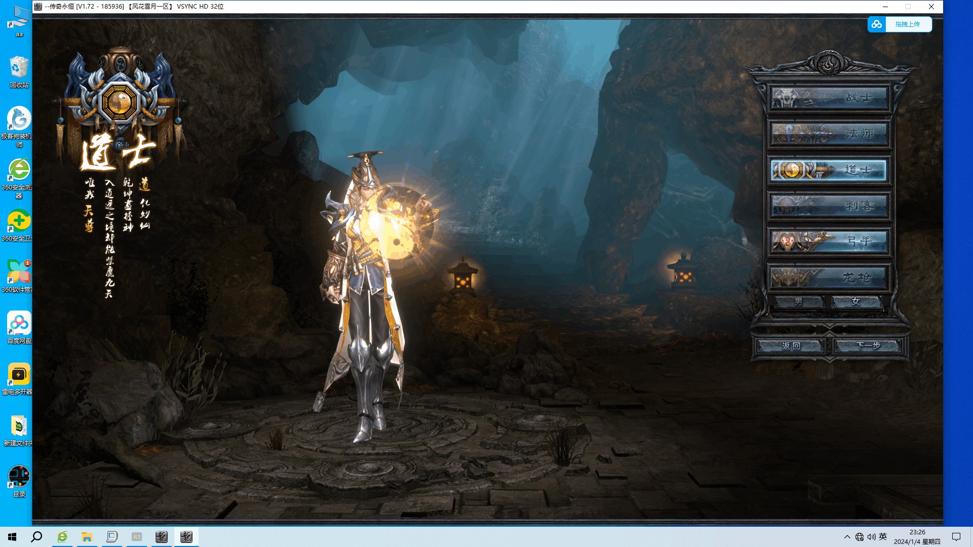Select the 龙枪 (Dragon Lance) class
Screen dimensions: 973x547
click(x=829, y=278)
